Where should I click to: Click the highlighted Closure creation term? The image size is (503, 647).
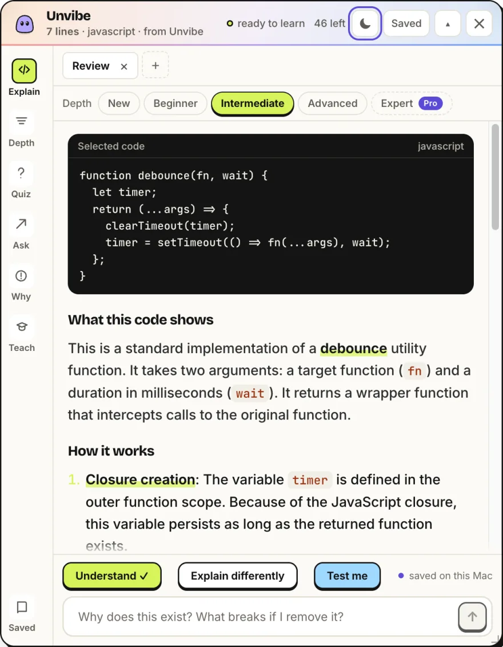click(140, 480)
